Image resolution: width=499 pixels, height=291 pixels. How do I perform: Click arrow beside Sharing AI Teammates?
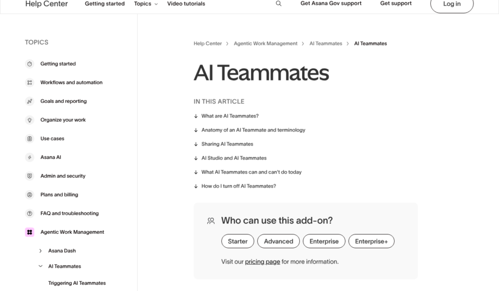pyautogui.click(x=196, y=144)
